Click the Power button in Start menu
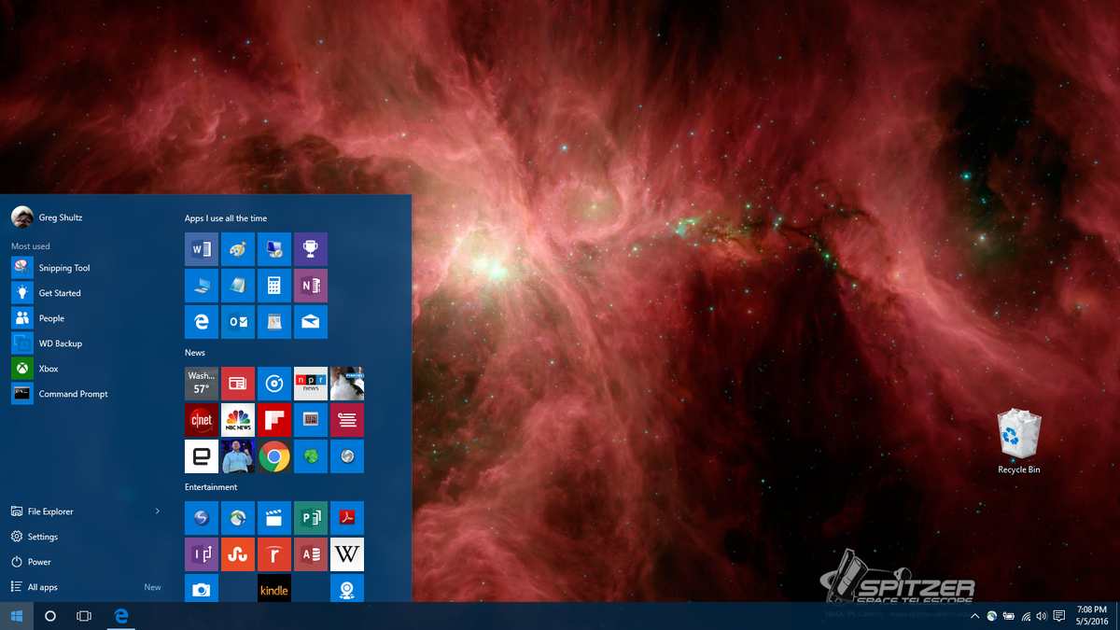Image resolution: width=1120 pixels, height=630 pixels. click(x=39, y=562)
